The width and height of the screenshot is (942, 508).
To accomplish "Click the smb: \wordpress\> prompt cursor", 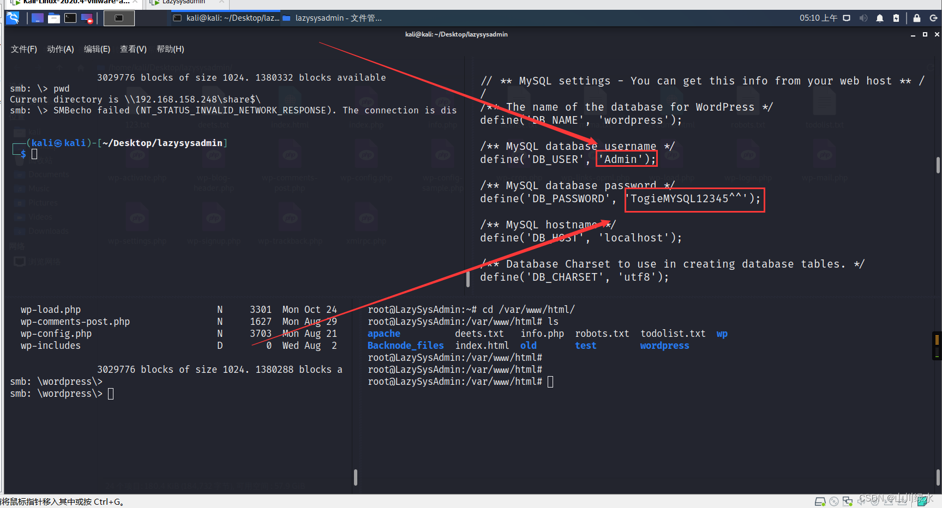I will 111,394.
